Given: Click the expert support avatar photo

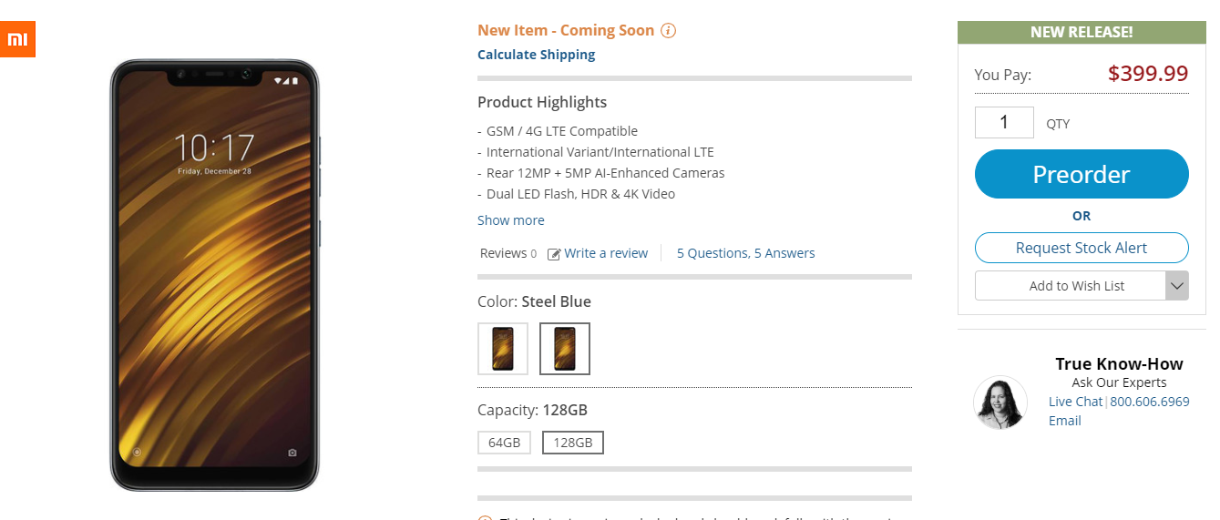Looking at the screenshot, I should [x=1000, y=403].
